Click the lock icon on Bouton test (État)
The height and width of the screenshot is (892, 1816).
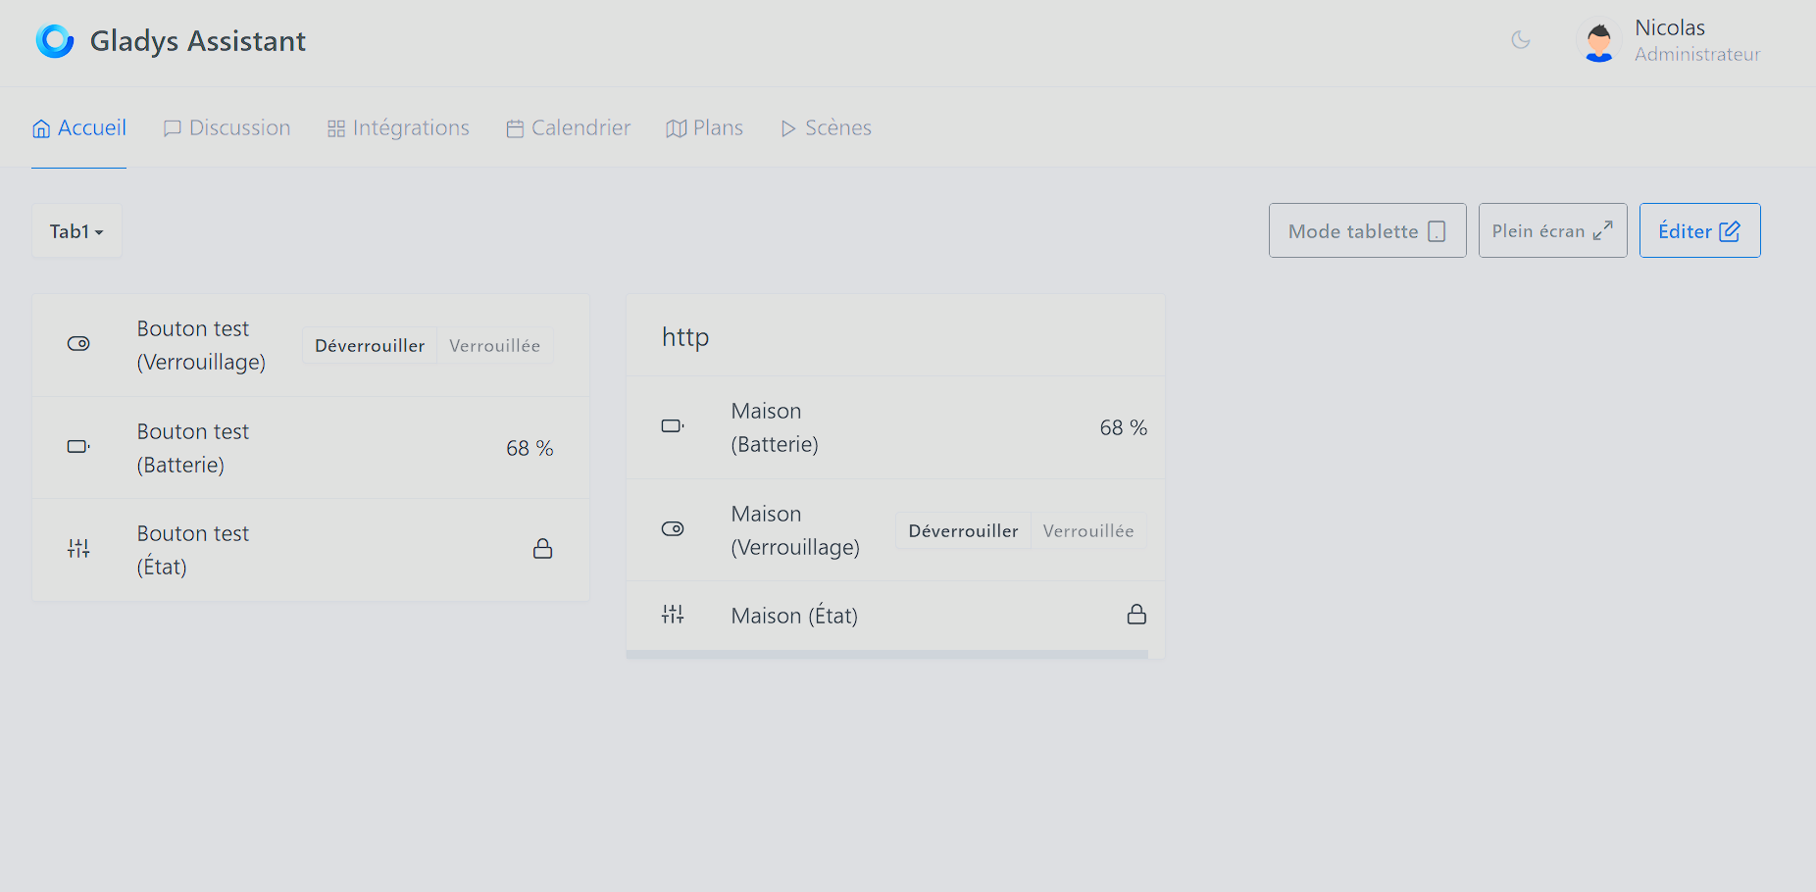(542, 549)
